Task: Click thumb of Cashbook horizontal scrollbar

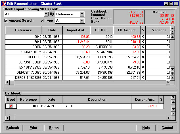Action: [12, 118]
